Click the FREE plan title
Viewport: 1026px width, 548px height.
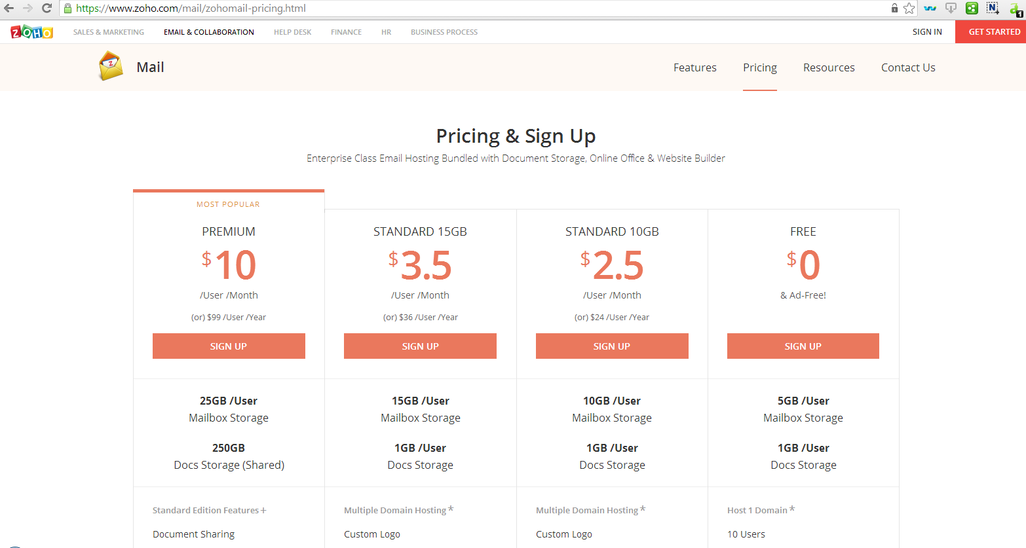coord(803,232)
